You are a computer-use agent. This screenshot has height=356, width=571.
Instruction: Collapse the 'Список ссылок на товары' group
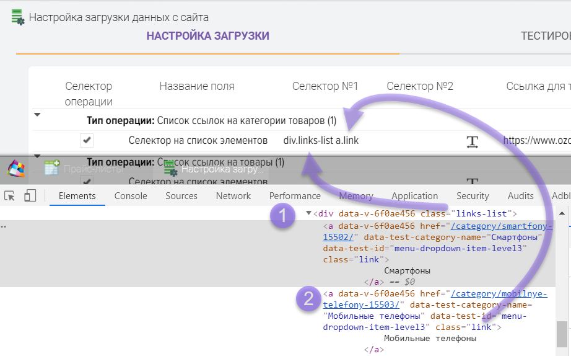(x=37, y=156)
